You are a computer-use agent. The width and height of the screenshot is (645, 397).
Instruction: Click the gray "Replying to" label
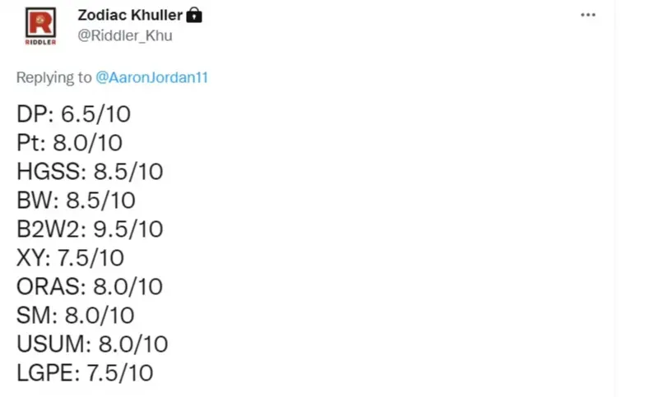coord(54,77)
